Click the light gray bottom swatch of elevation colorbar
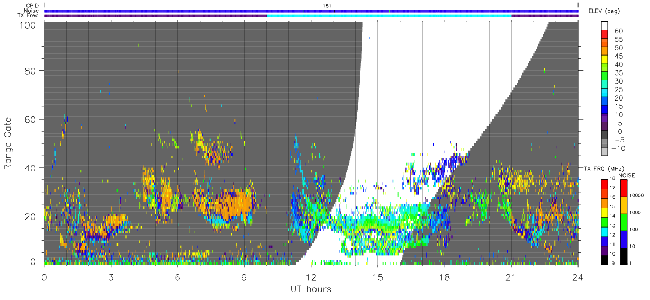 point(604,151)
